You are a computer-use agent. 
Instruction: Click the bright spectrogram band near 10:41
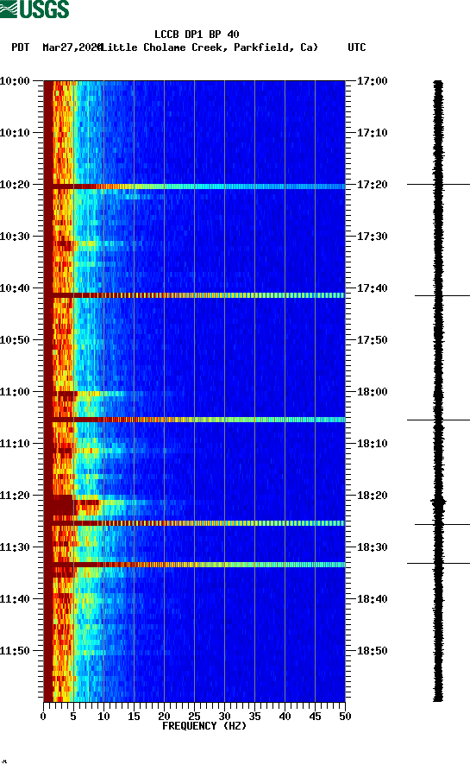(195, 295)
